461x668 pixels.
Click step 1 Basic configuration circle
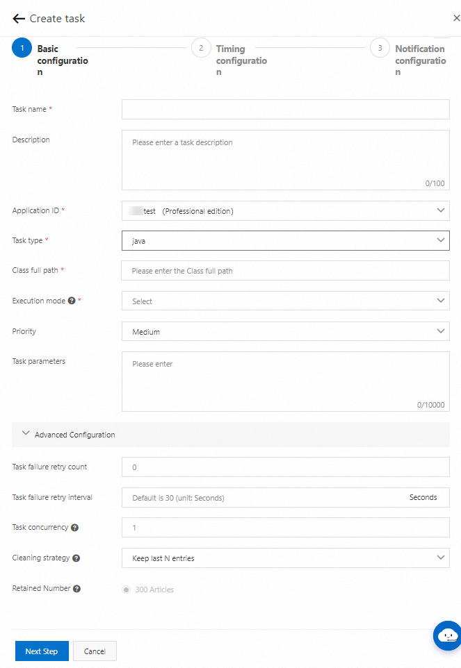click(22, 48)
